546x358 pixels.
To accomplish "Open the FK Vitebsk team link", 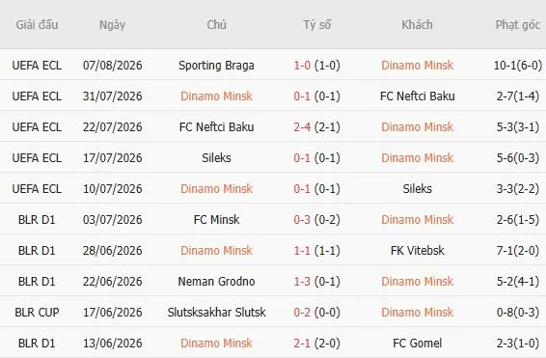I will pos(417,251).
